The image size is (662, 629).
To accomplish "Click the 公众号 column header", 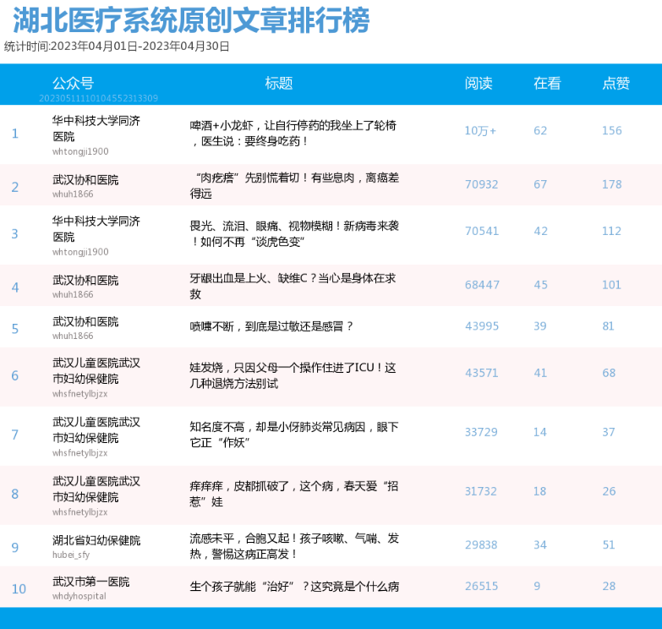I will (x=73, y=83).
